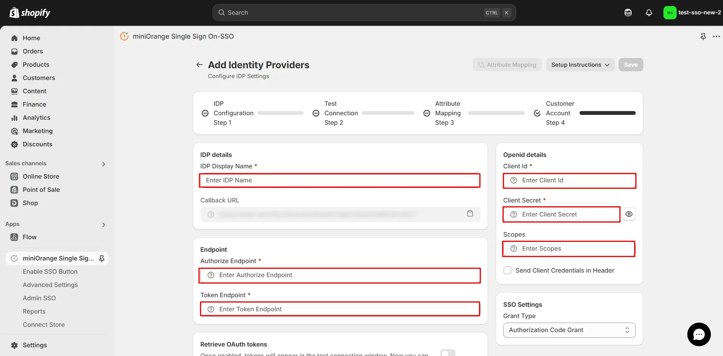
Task: Expand the Apps section
Action: click(x=104, y=224)
